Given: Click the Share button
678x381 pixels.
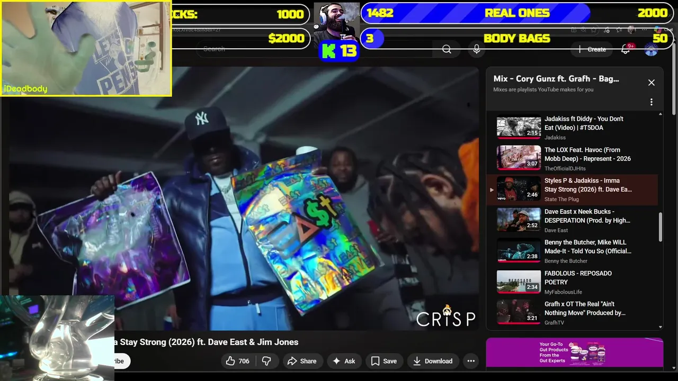Looking at the screenshot, I should 302,361.
